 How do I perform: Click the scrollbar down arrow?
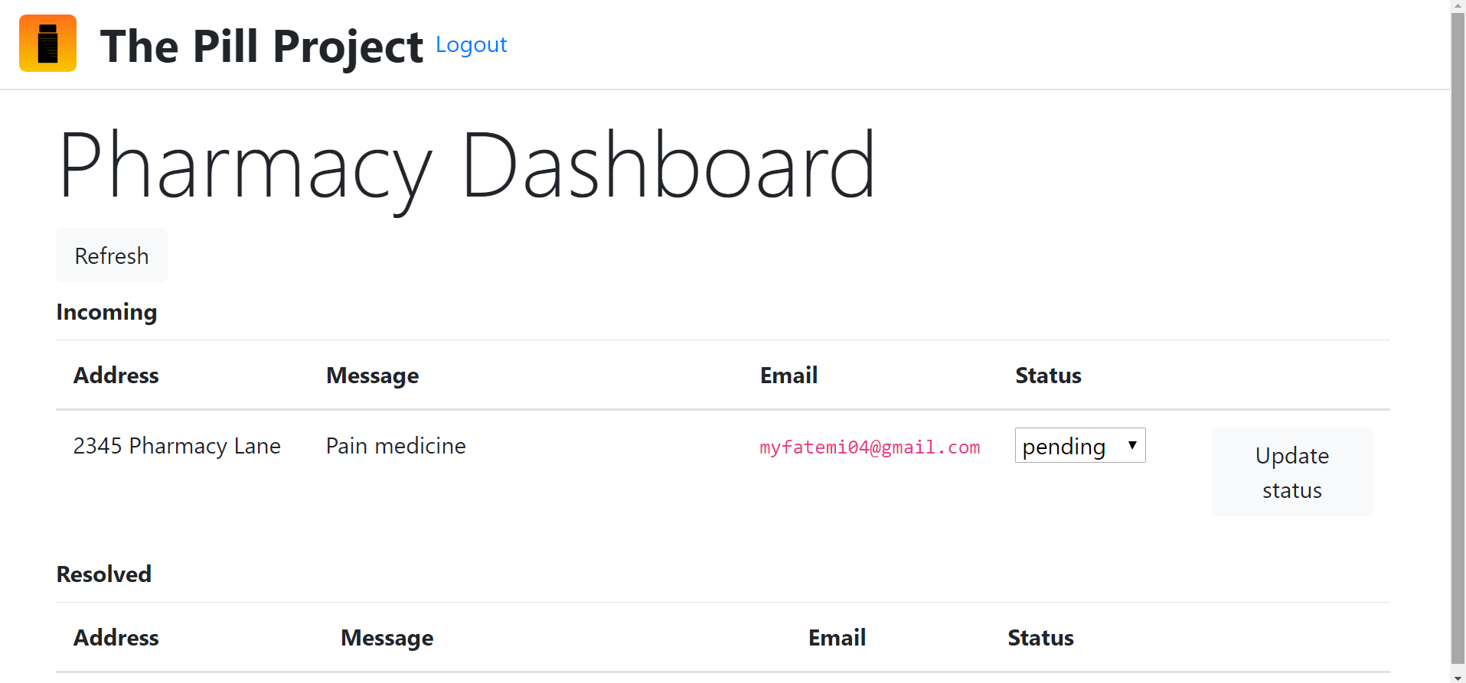pos(1458,677)
